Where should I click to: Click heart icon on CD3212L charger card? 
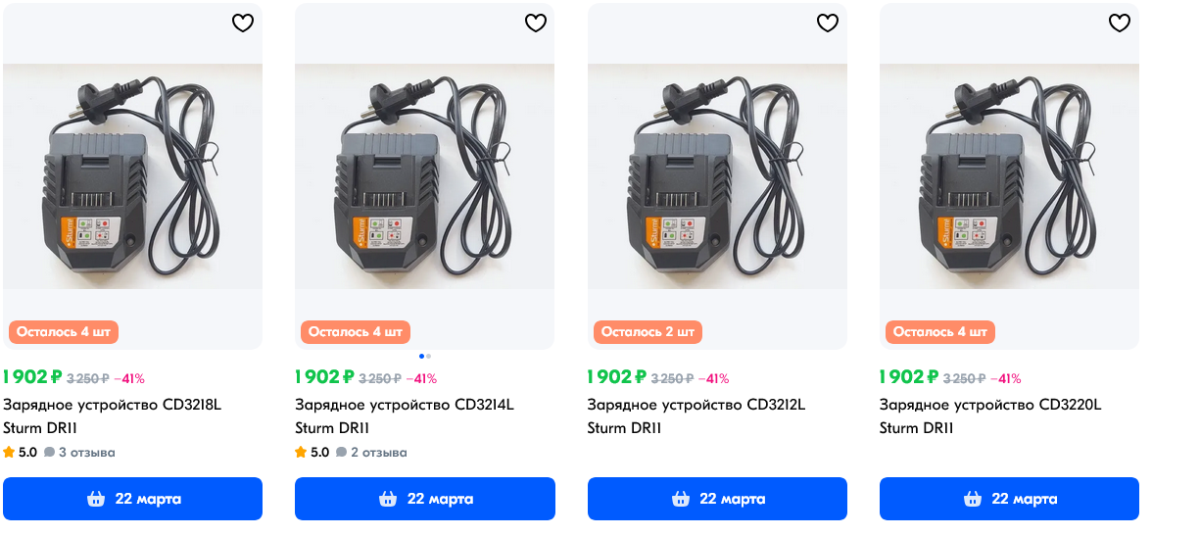828,24
